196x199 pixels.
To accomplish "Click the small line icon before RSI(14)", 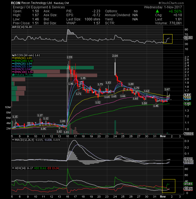I will pos(13,27).
